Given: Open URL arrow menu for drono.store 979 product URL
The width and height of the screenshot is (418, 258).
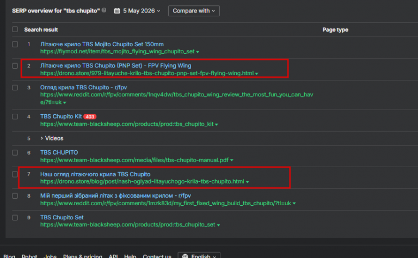Looking at the screenshot, I should [256, 73].
